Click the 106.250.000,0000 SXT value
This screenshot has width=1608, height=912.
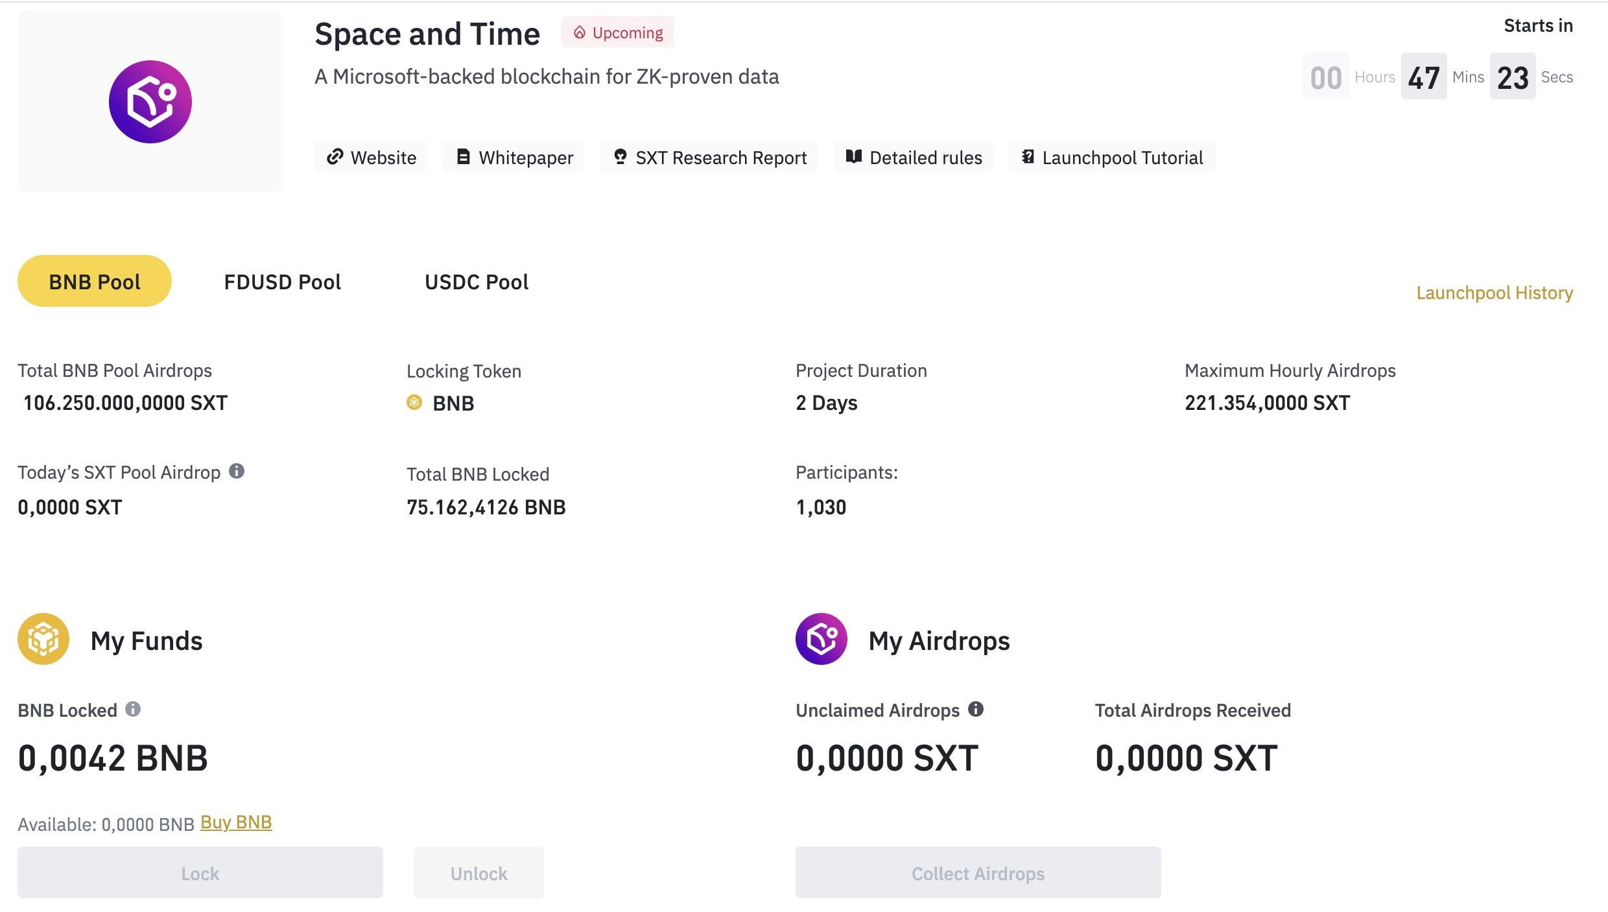pyautogui.click(x=125, y=403)
